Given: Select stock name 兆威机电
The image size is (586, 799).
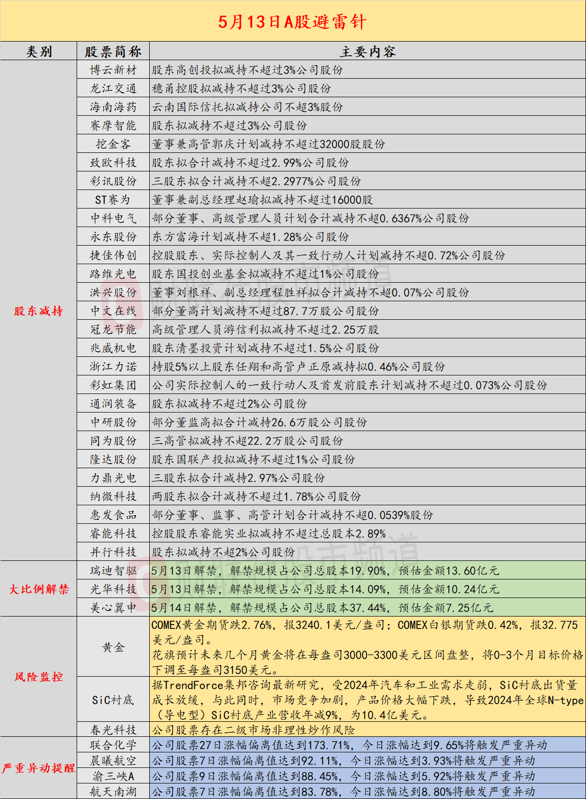Looking at the screenshot, I should point(113,348).
